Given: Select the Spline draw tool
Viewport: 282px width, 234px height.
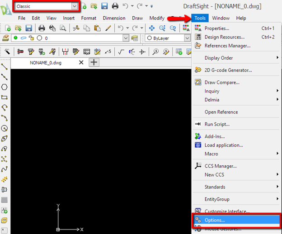Looking at the screenshot, I should coord(5,169).
